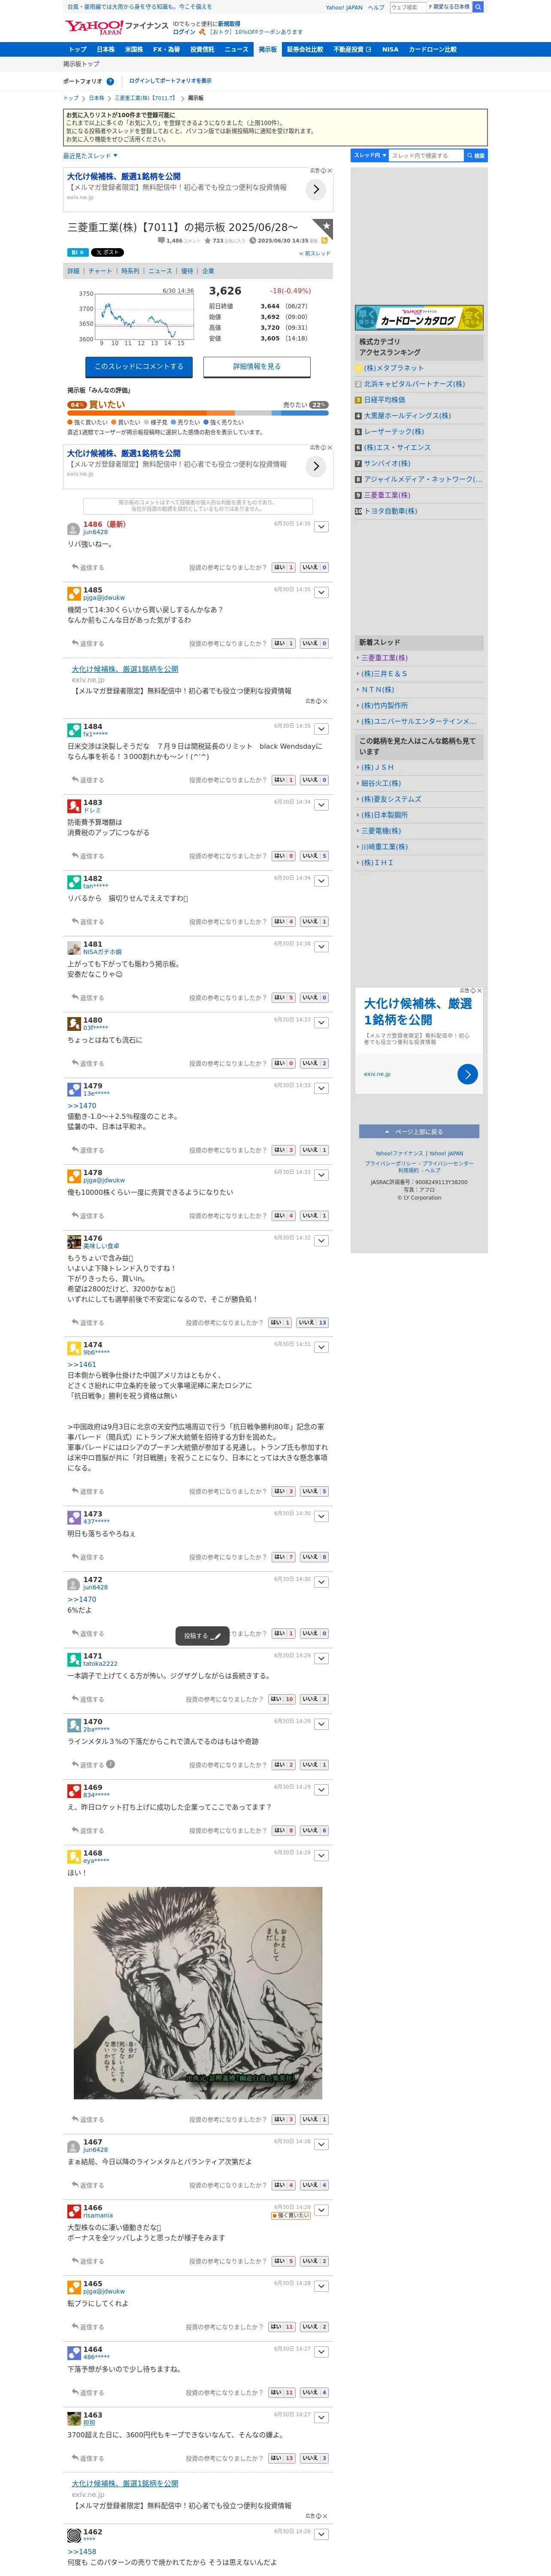This screenshot has width=551, height=2576.
Task: Switch to the 米国株 navigation tab
Action: point(133,49)
